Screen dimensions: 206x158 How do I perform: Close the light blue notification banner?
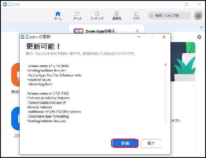[x=201, y=27]
